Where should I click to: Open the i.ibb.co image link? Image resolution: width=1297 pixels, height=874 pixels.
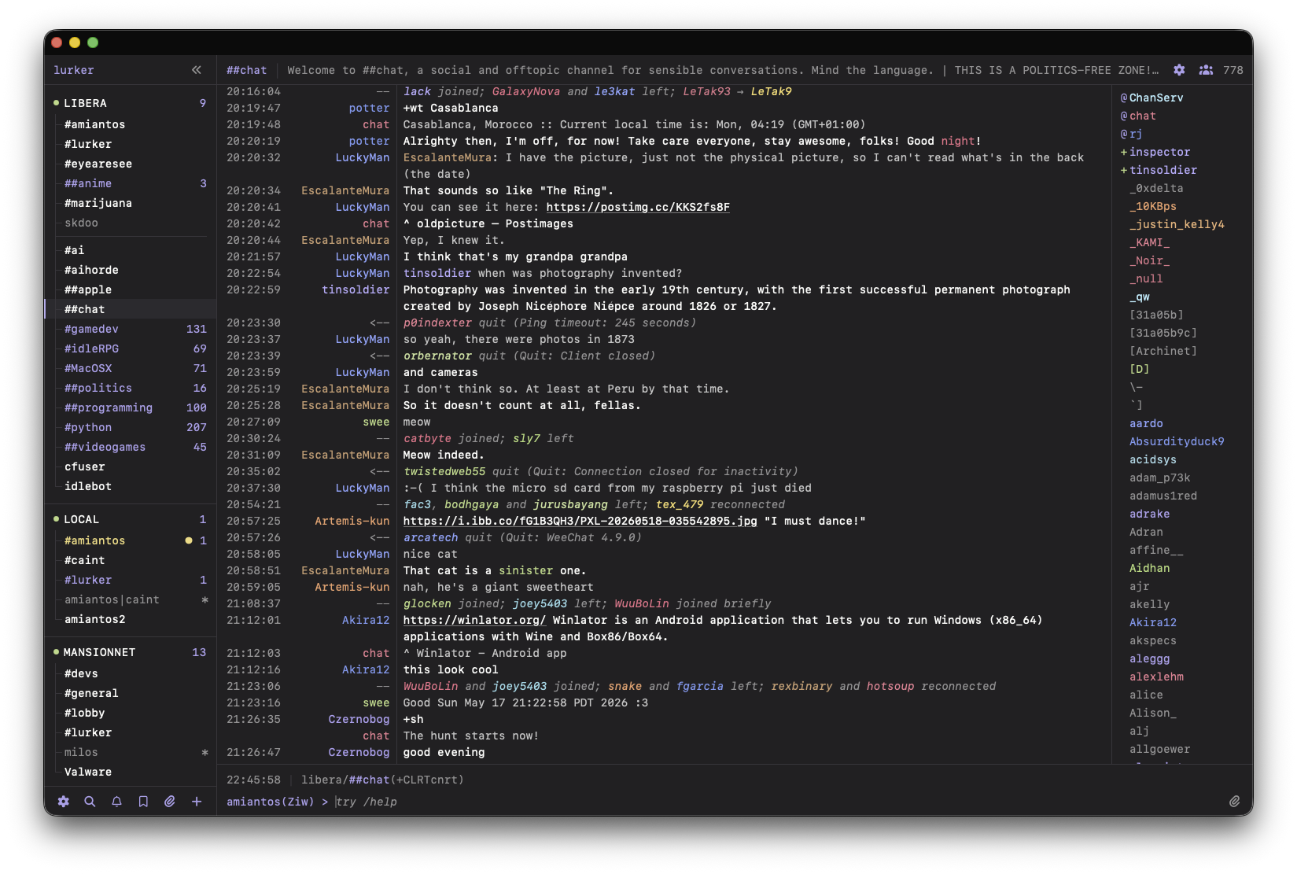[x=580, y=521]
